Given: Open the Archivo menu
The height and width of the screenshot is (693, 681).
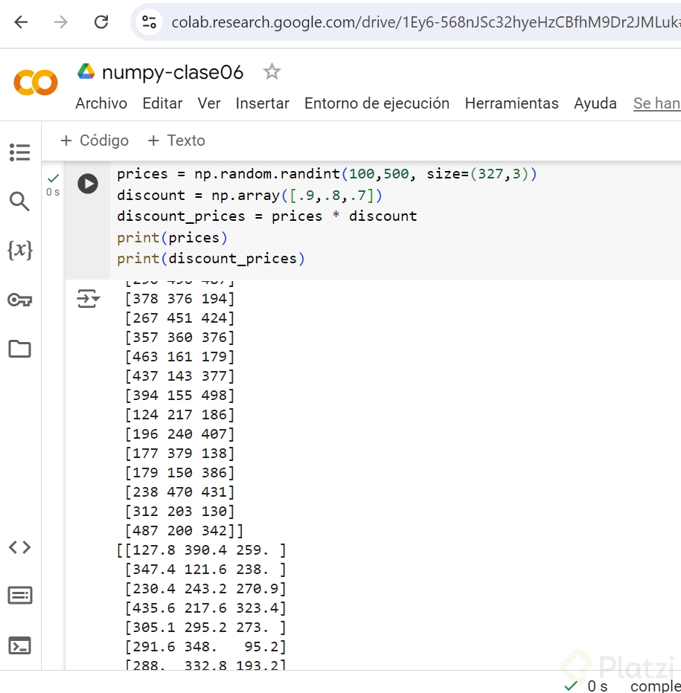Looking at the screenshot, I should click(101, 103).
